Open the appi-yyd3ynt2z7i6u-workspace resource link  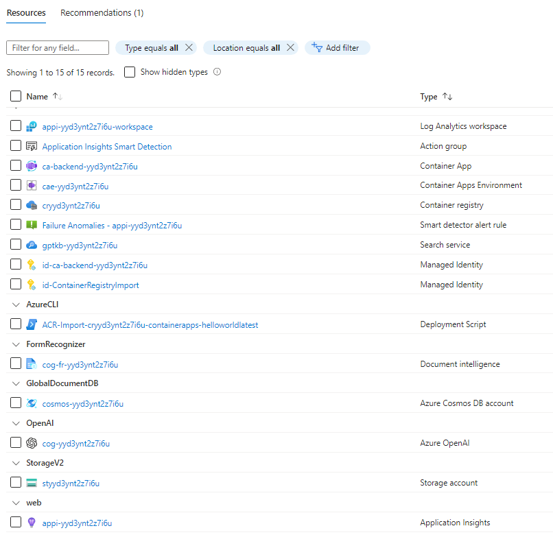point(97,127)
